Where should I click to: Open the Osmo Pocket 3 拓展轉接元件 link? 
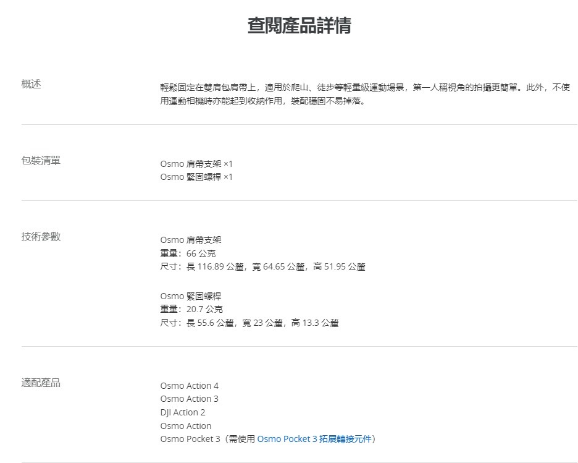[314, 439]
